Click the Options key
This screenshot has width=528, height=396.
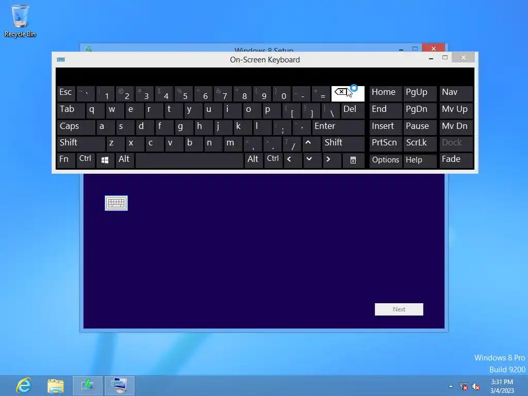(386, 160)
